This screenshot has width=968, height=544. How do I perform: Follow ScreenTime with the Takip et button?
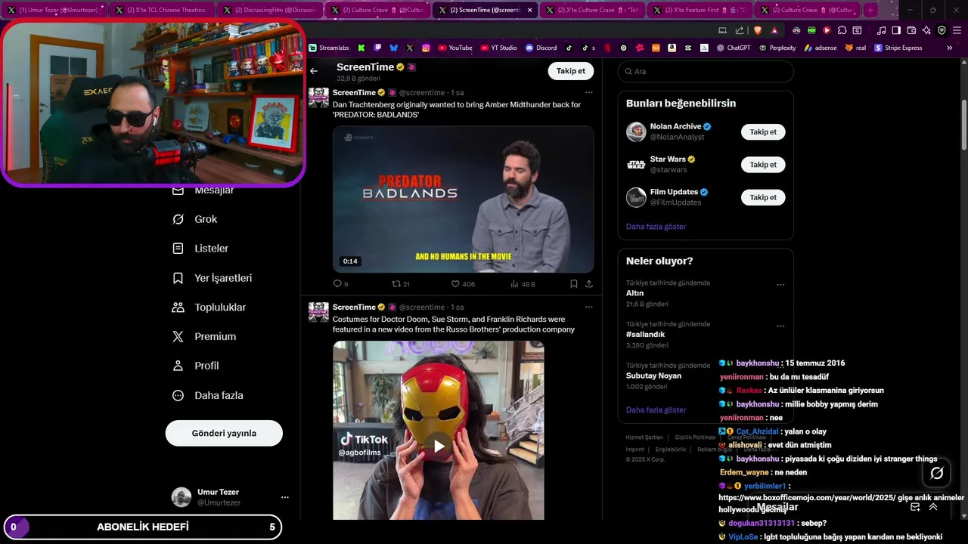tap(570, 71)
